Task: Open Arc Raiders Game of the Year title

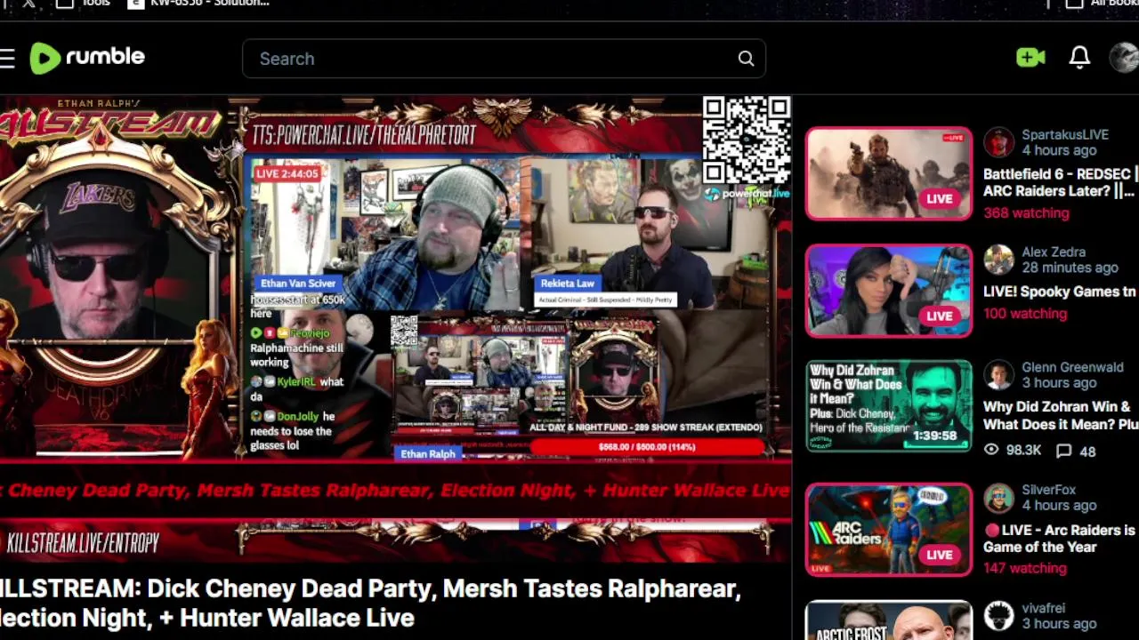Action: click(1060, 539)
